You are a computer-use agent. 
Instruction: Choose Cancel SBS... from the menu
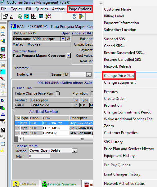114,46
